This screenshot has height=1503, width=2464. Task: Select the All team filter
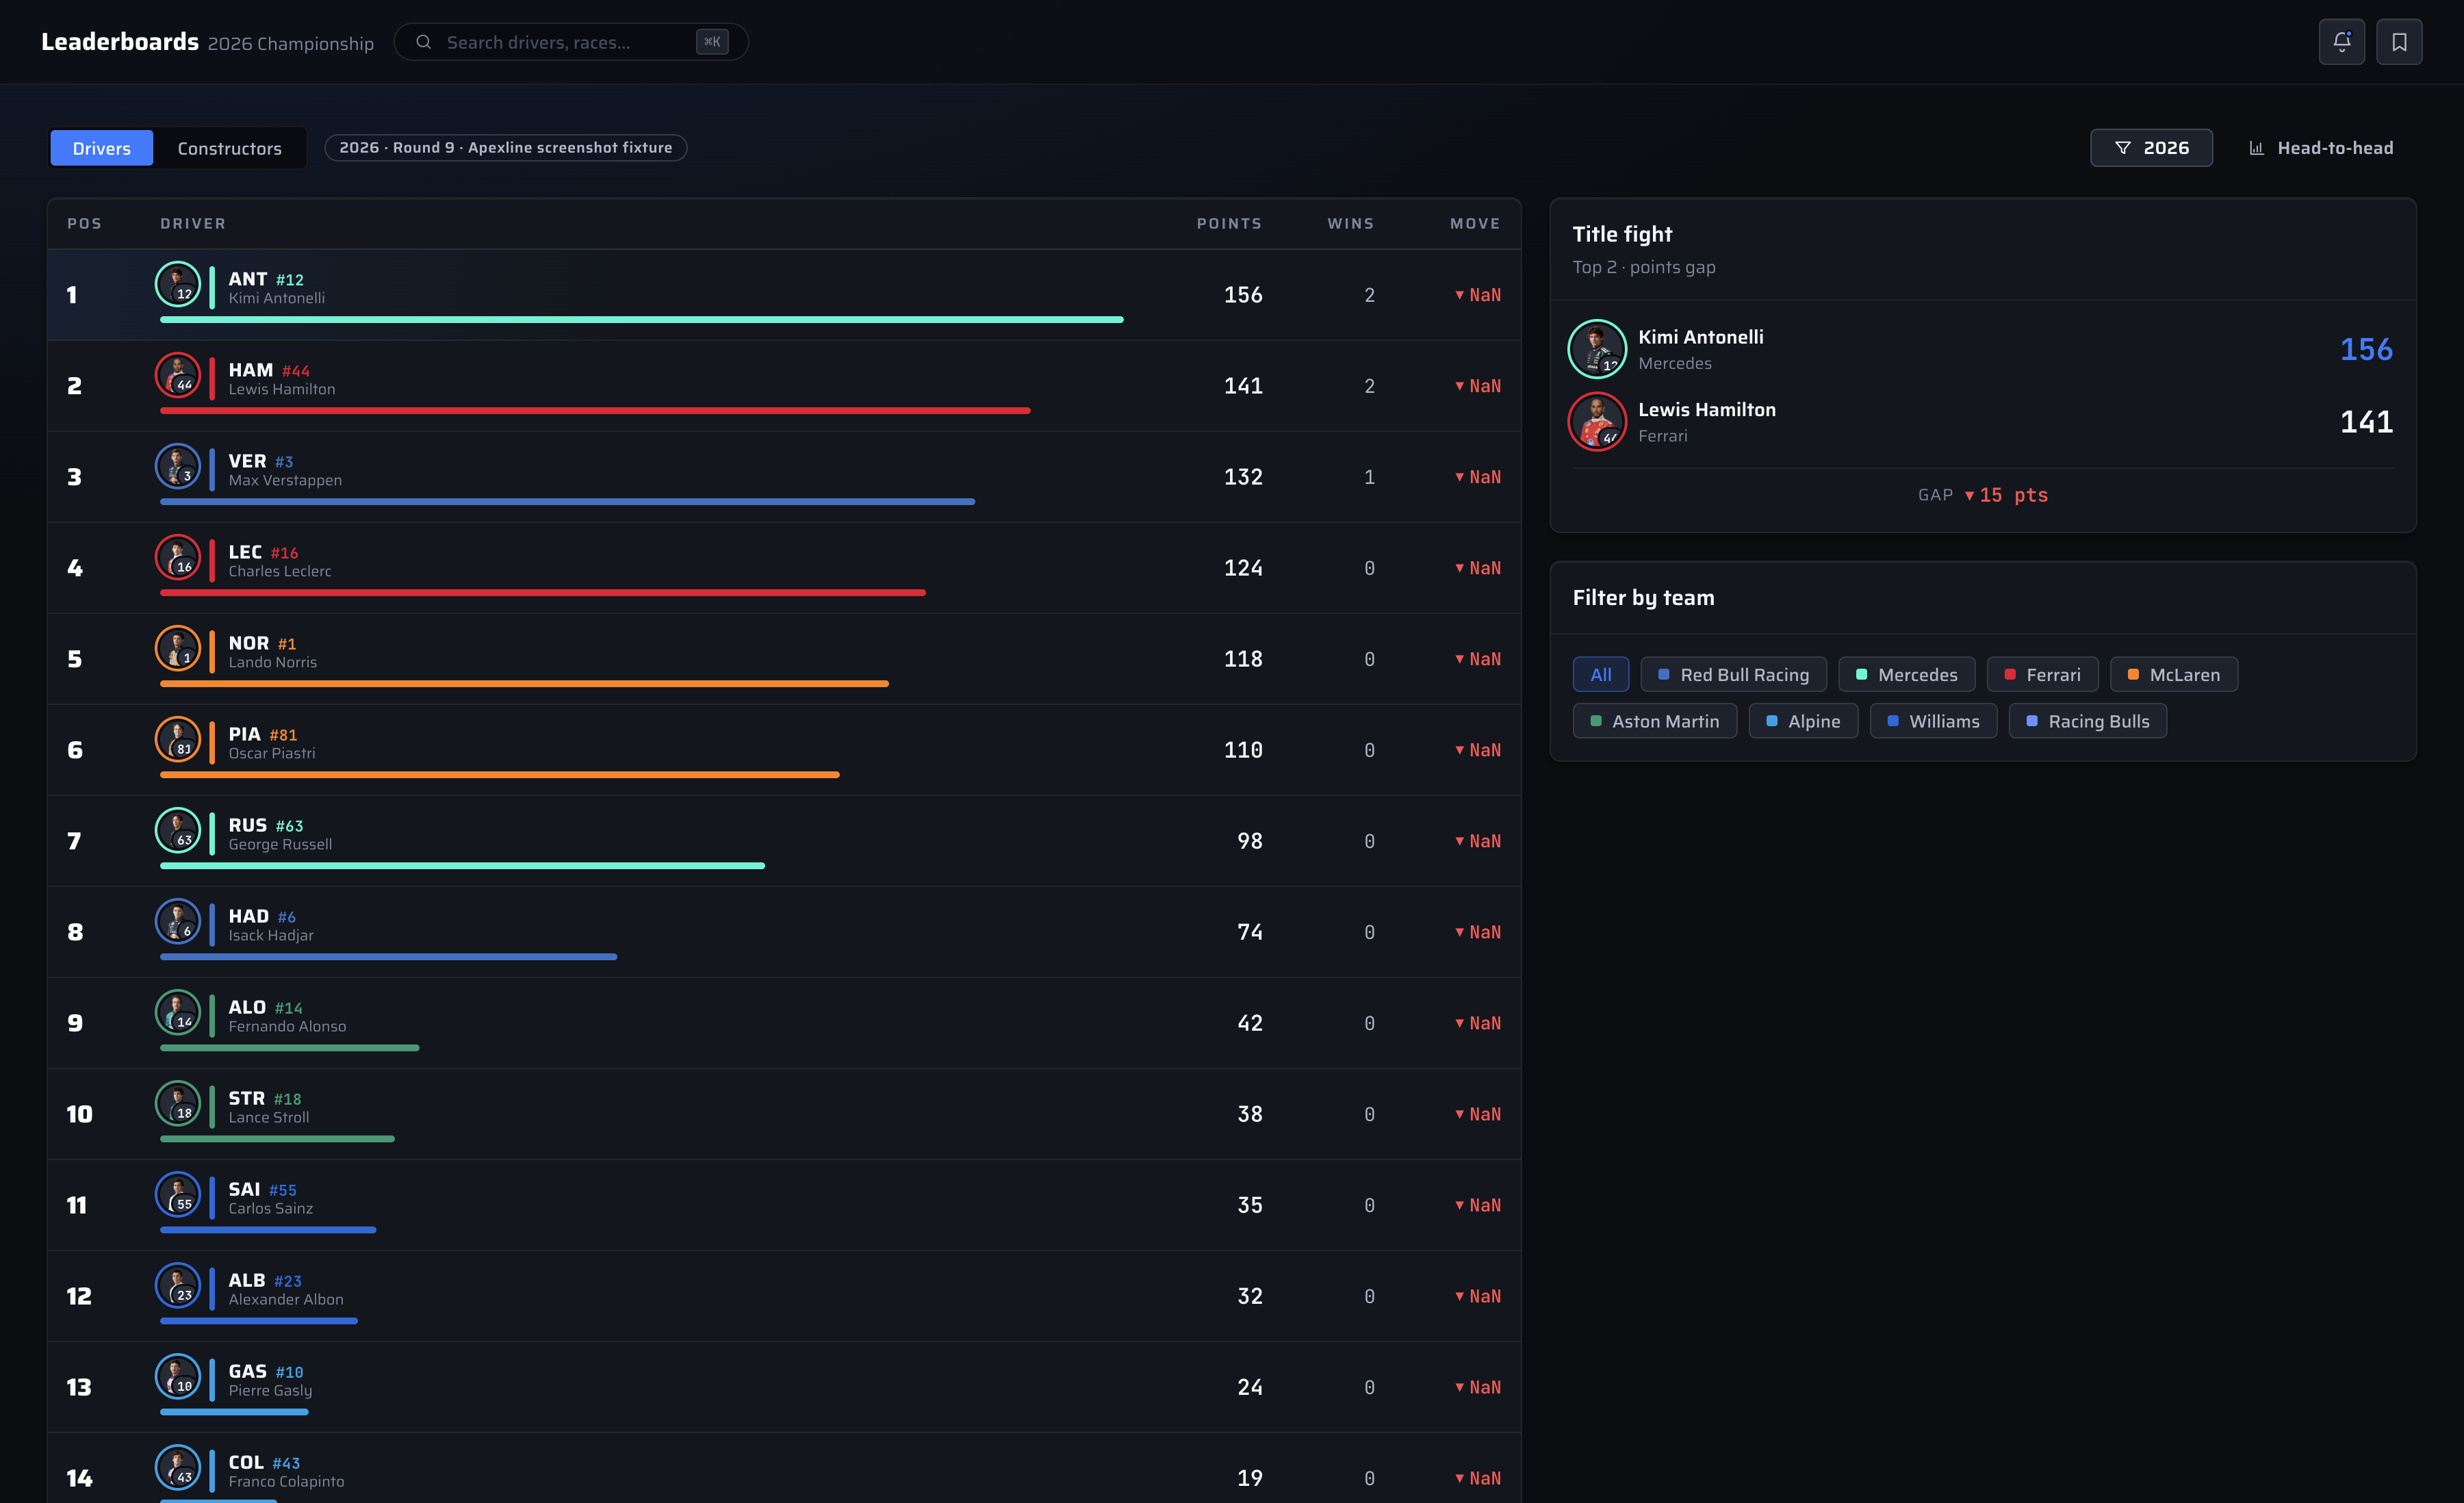(1600, 675)
